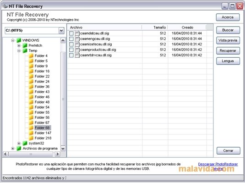Image resolution: width=245 pixels, height=183 pixels.
Task: Select the caamrtdrvcau.dll.sig checkbox
Action: [x=71, y=55]
